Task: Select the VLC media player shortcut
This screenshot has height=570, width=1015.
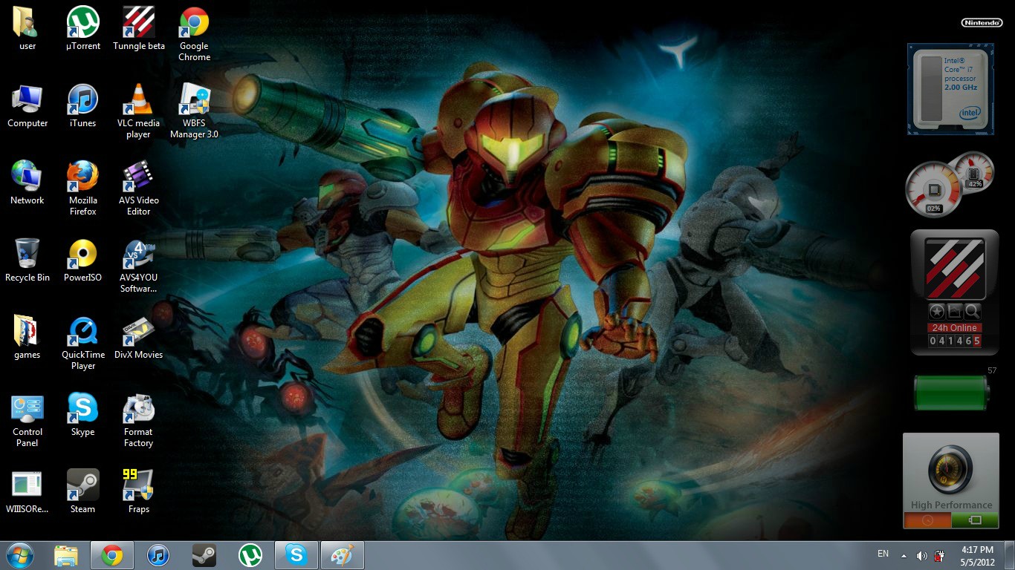Action: [138, 111]
